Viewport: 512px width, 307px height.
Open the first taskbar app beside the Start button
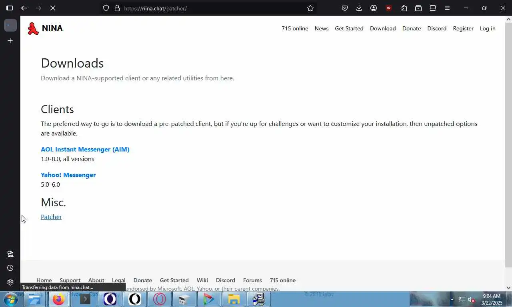pyautogui.click(x=35, y=299)
